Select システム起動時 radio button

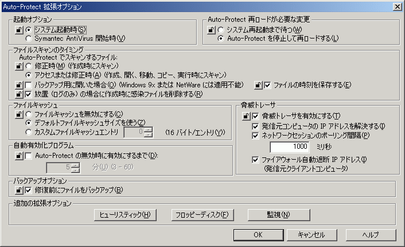pos(29,30)
